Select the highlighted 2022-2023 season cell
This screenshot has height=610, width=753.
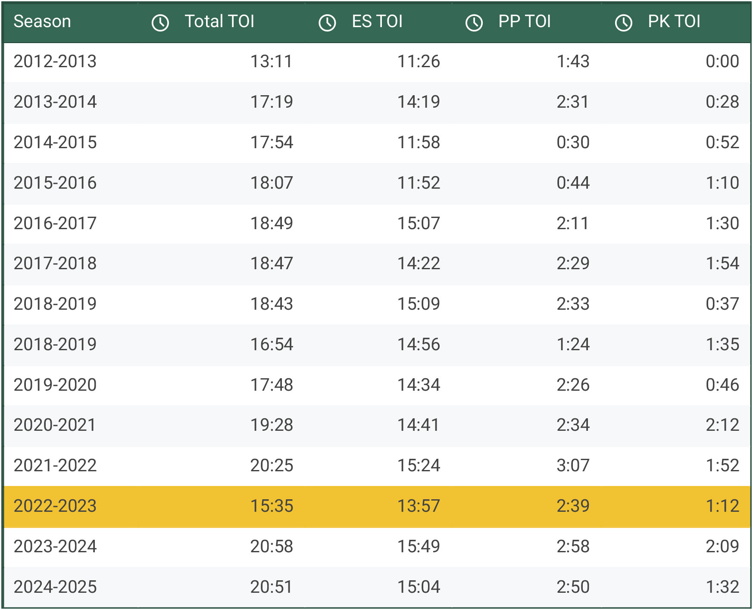tap(55, 506)
